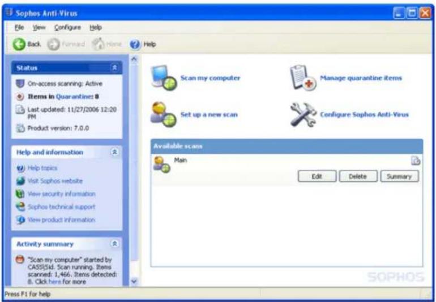The width and height of the screenshot is (436, 302).
Task: Close the Sophos Anti-Virus window
Action: click(x=425, y=13)
